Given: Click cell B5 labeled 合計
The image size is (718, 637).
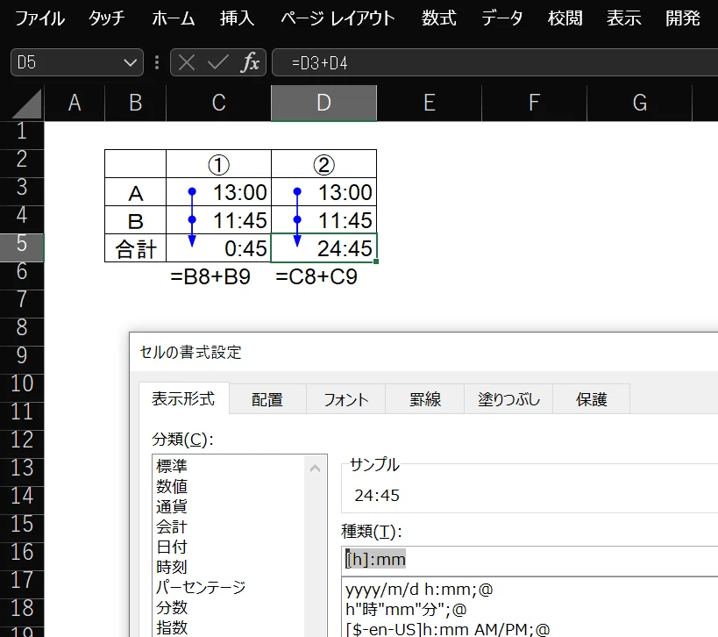Looking at the screenshot, I should (x=136, y=248).
